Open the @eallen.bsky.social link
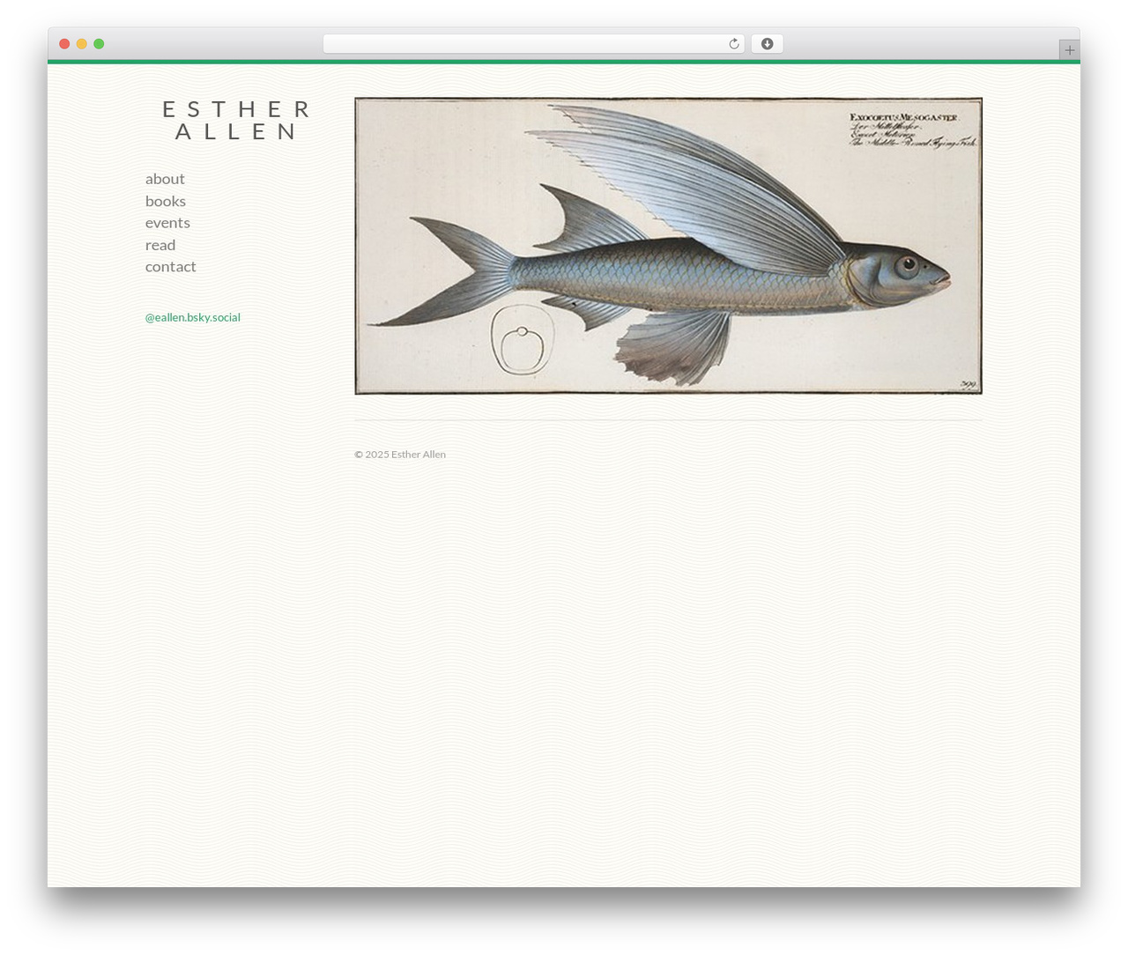 coord(193,317)
